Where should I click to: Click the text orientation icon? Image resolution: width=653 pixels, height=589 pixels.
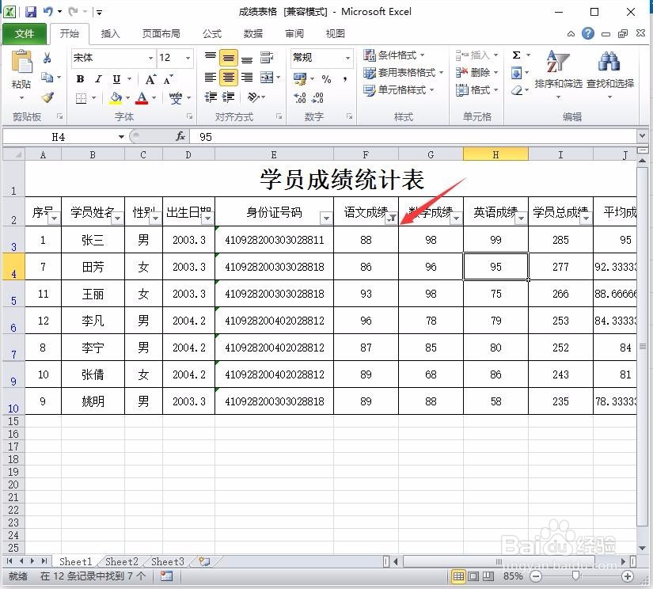[253, 97]
